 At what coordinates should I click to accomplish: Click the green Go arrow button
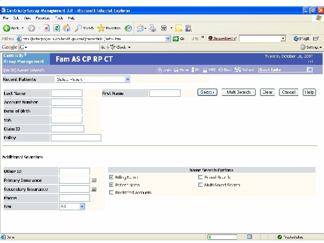click(x=179, y=39)
